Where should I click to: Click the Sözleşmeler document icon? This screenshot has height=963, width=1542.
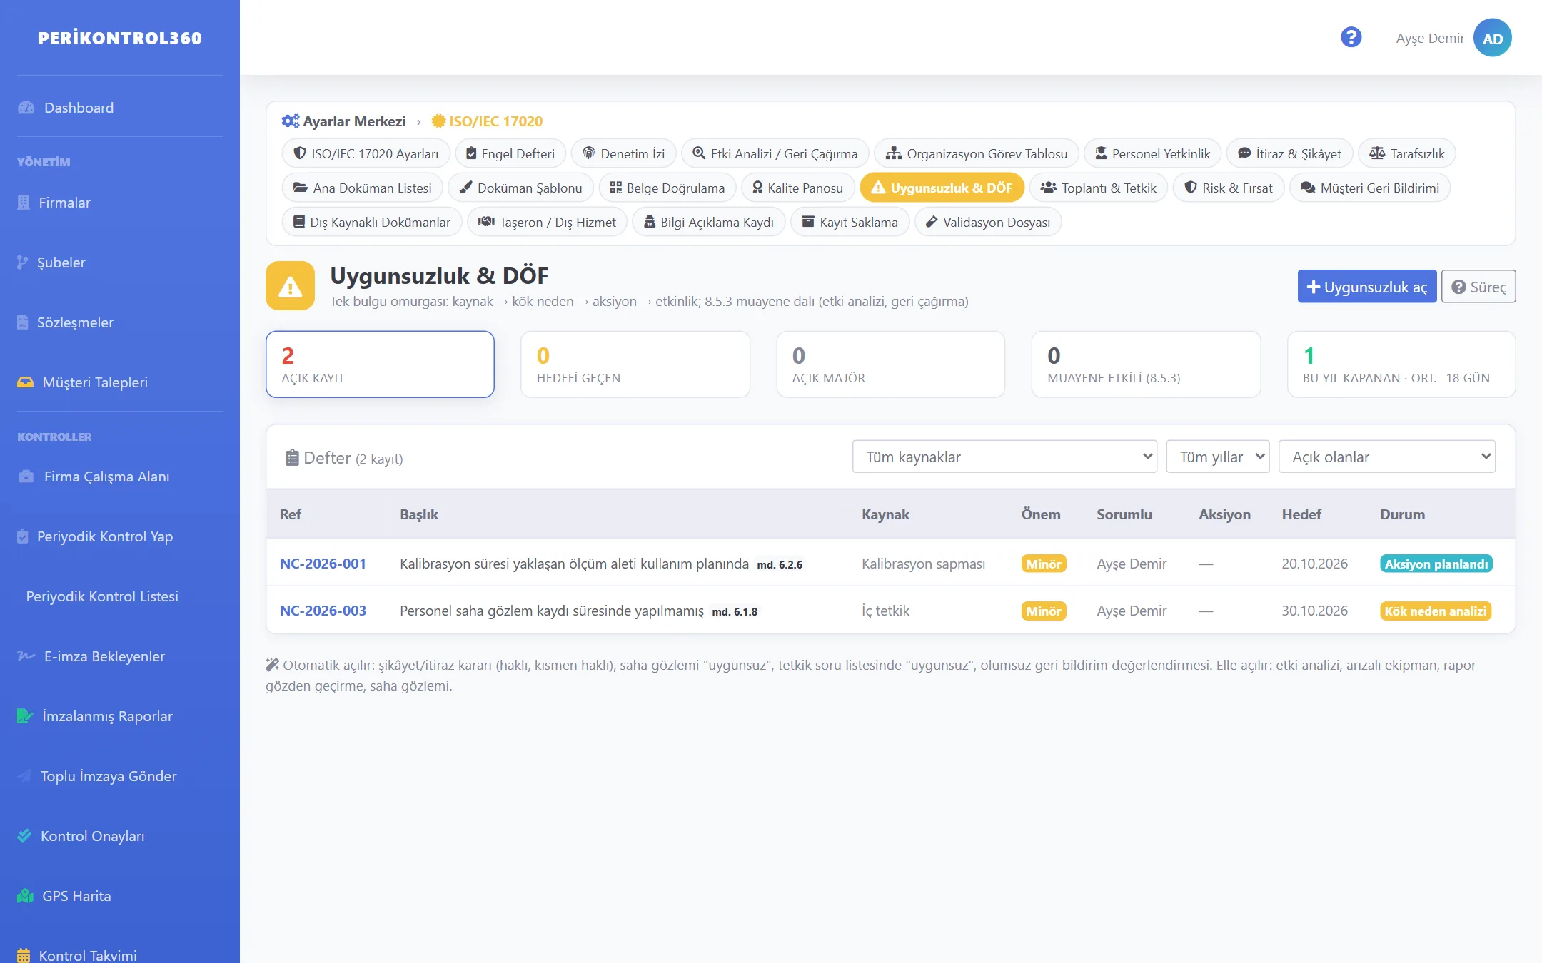point(23,322)
